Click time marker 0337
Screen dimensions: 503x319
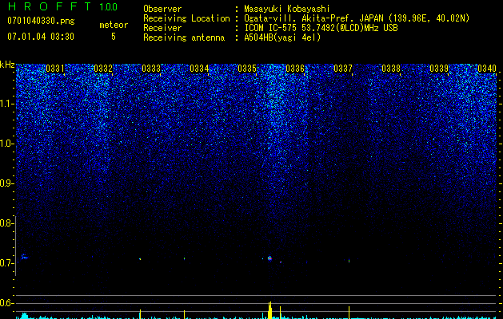click(343, 69)
